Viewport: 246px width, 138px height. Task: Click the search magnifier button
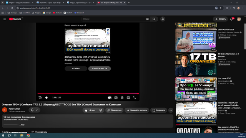(154, 19)
